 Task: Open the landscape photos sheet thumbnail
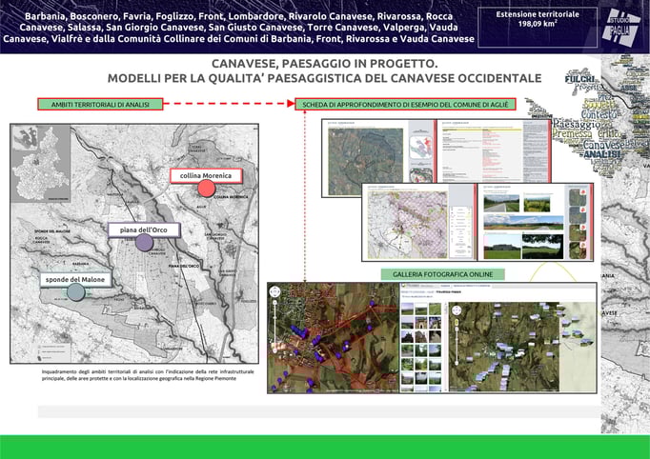click(536, 222)
